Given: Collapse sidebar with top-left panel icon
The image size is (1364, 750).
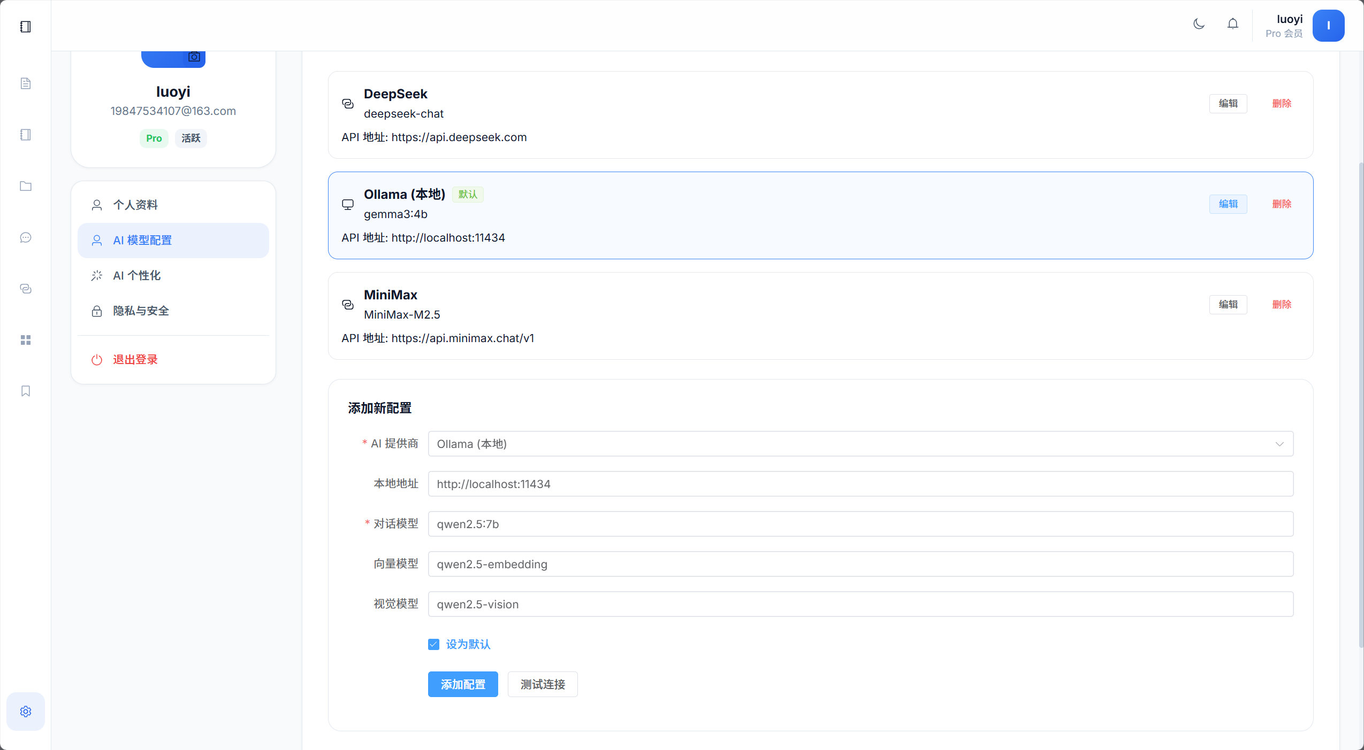Looking at the screenshot, I should coord(26,27).
